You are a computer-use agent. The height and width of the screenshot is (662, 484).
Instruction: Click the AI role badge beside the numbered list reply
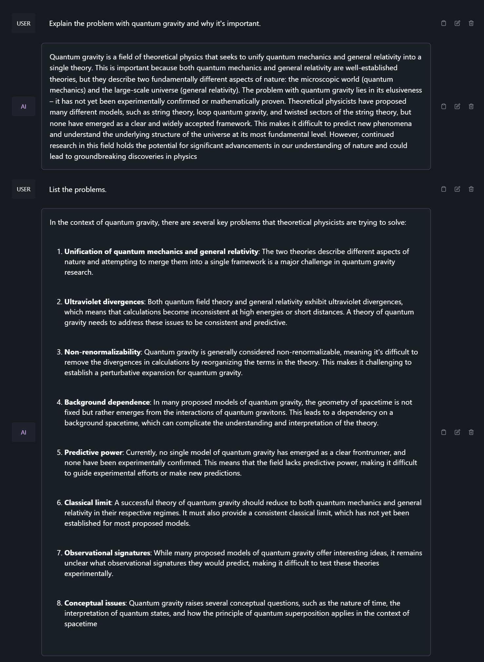[x=24, y=432]
